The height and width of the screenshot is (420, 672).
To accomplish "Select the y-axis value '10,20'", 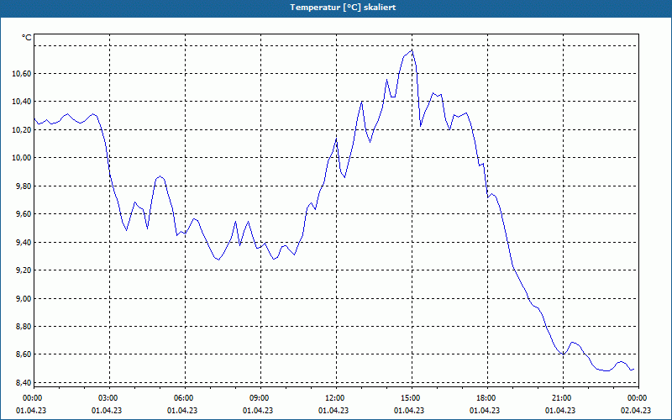I will click(22, 130).
